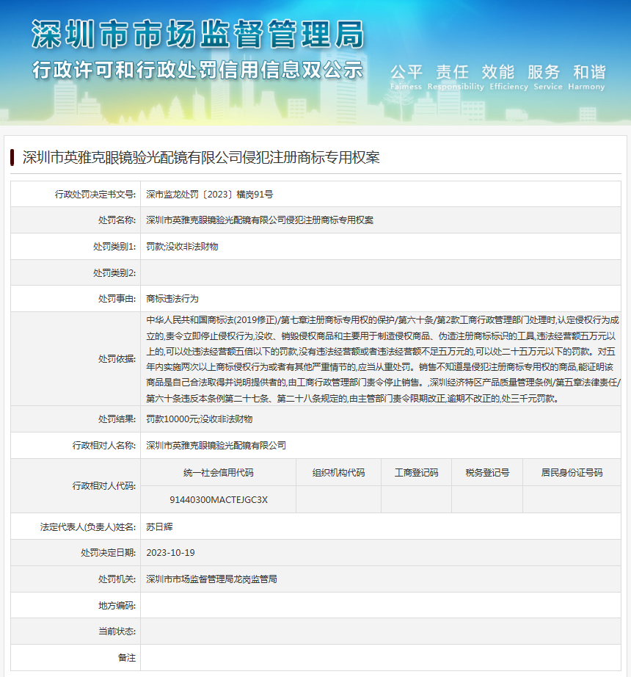This screenshot has width=631, height=677.
Task: Select the decision date 2023-10-19
Action: click(170, 553)
